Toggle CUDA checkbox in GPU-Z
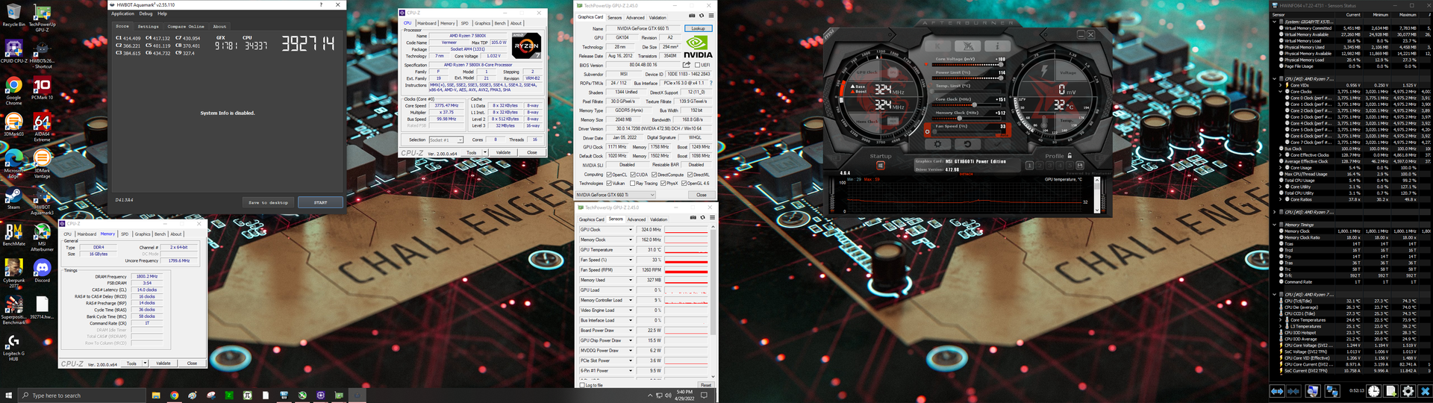This screenshot has width=1433, height=403. pyautogui.click(x=632, y=175)
